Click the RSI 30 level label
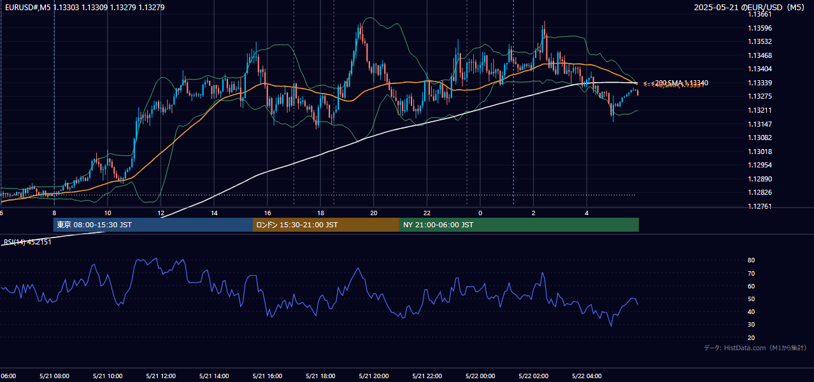 pos(751,325)
